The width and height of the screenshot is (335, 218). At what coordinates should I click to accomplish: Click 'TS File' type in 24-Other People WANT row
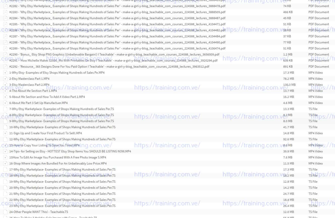tap(313, 212)
